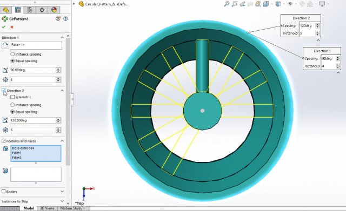The width and height of the screenshot is (346, 211).
Task: Switch to the Motion Study 1 tab
Action: [72, 208]
